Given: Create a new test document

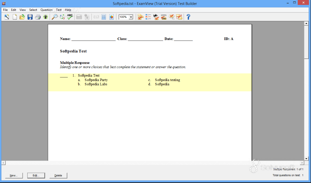Looking at the screenshot, I should tap(14, 17).
